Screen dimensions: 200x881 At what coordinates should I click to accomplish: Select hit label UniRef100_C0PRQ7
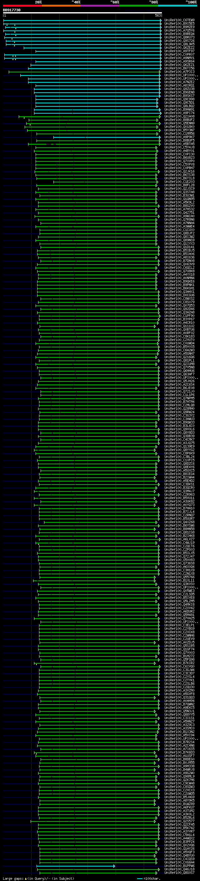[179, 54]
